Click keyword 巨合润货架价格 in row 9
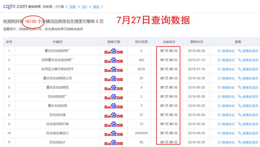The image size is (260, 147). pyautogui.click(x=57, y=124)
